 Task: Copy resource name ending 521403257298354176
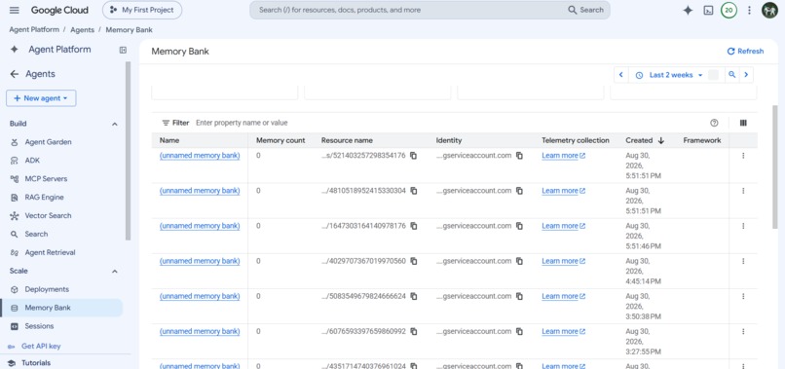414,156
